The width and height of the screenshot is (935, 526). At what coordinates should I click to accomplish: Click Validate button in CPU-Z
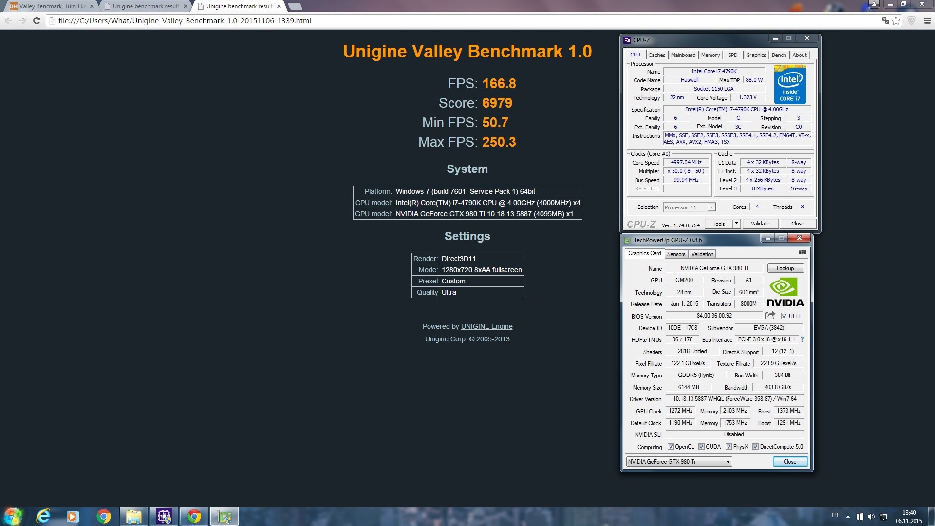tap(760, 224)
